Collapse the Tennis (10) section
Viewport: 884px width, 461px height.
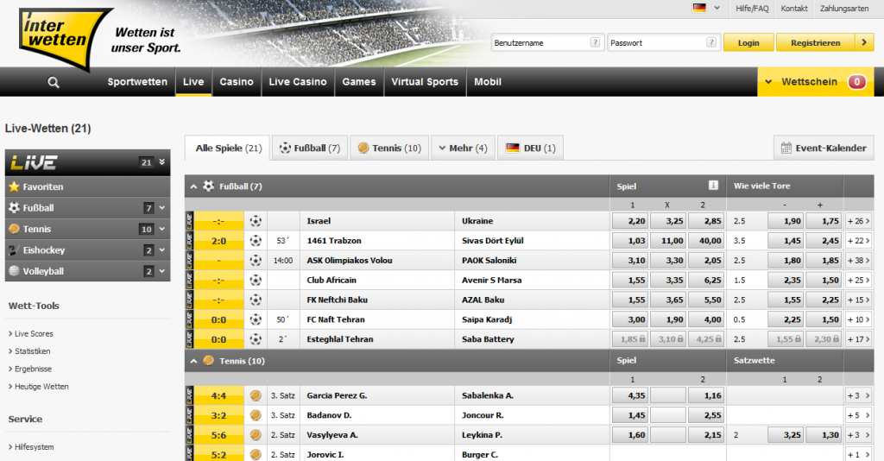[193, 361]
